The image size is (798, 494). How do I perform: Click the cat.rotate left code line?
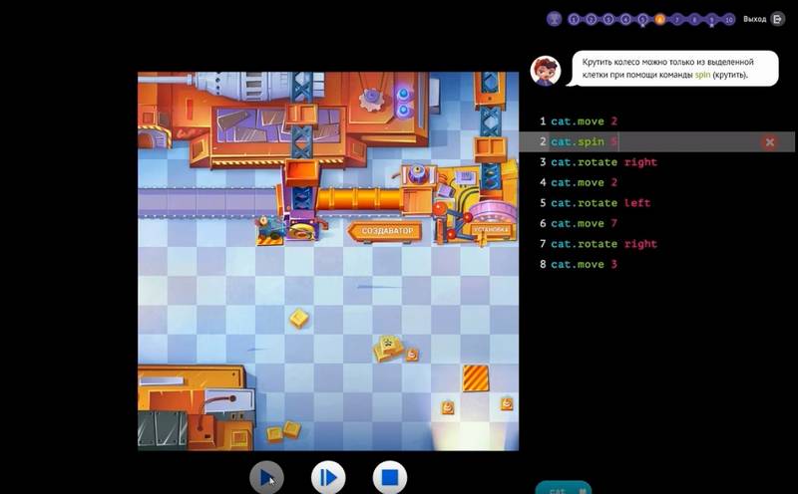[x=599, y=203]
